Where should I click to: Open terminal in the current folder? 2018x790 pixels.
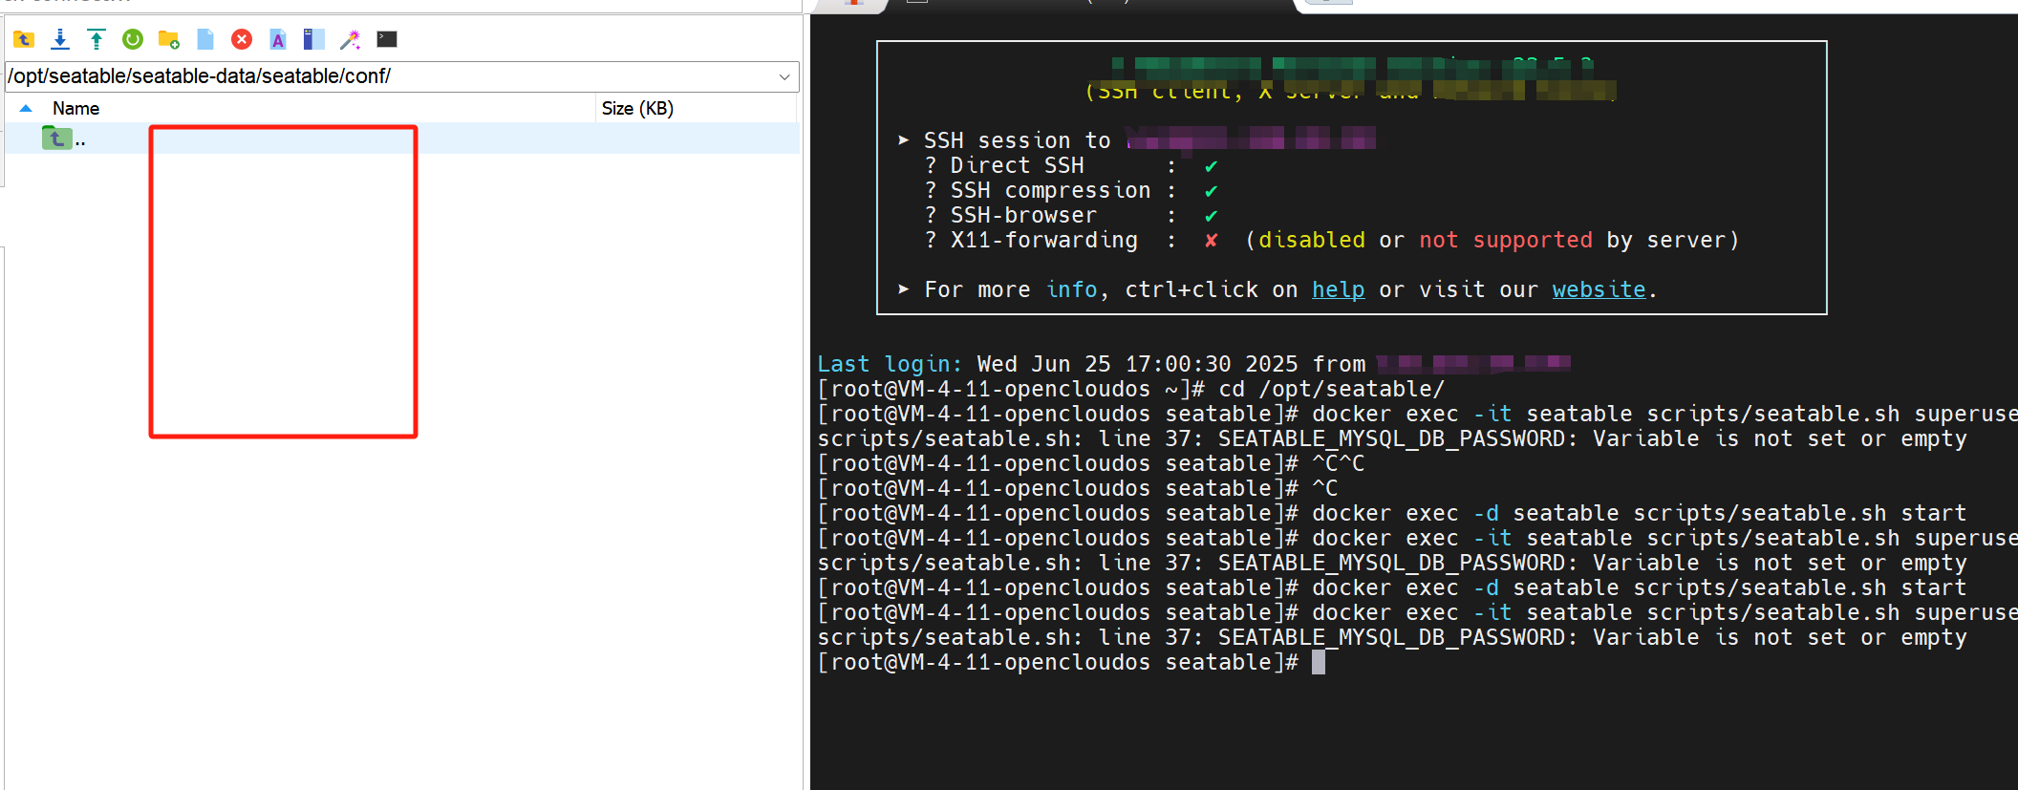387,39
